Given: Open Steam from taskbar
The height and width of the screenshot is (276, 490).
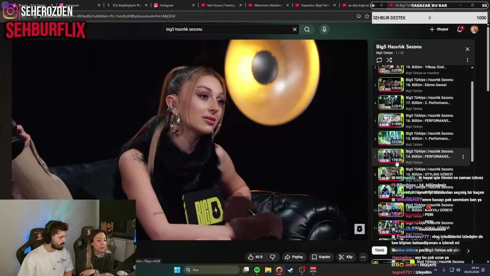Looking at the screenshot, I should click(291, 270).
